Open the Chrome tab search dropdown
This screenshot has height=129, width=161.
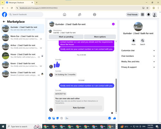[3, 3]
